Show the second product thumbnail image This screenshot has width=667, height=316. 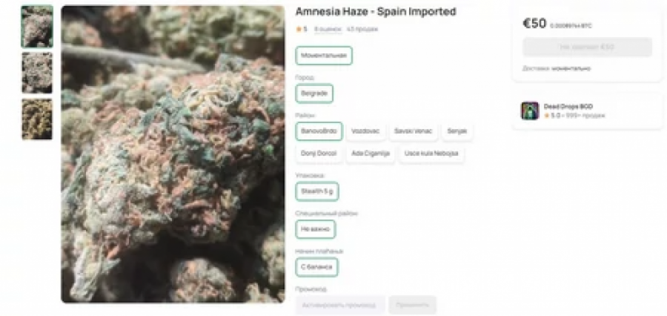[x=37, y=73]
